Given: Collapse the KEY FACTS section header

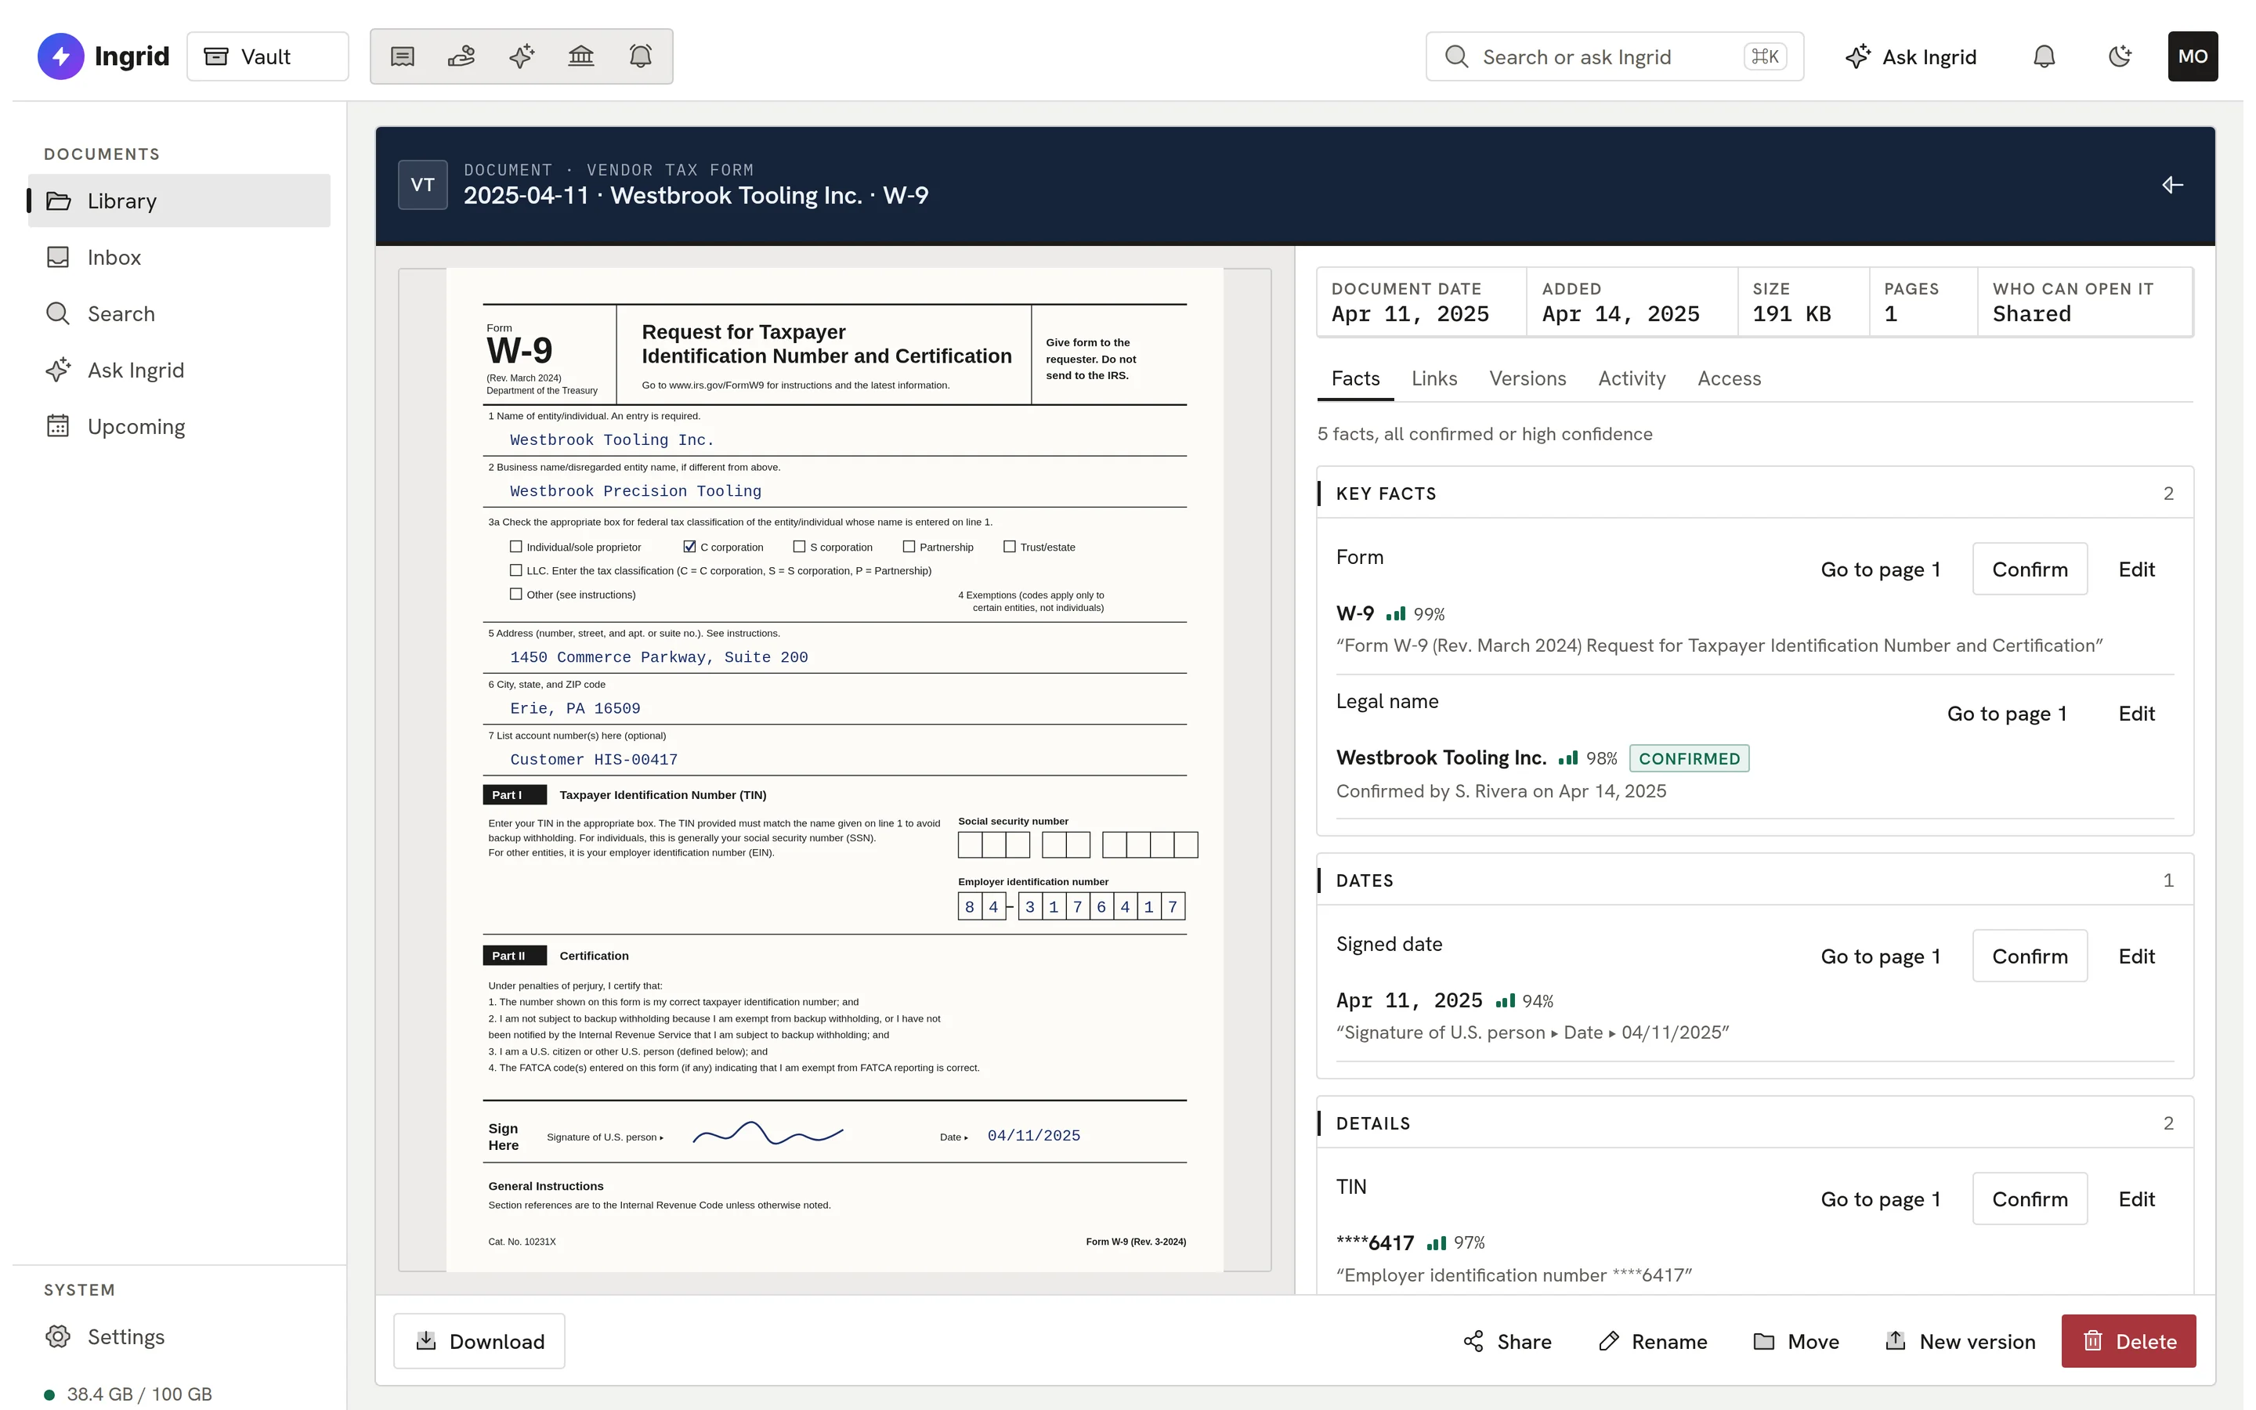Looking at the screenshot, I should click(1755, 493).
